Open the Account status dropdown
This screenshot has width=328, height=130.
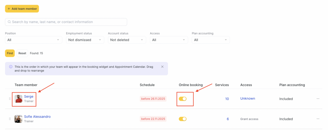[x=127, y=40]
